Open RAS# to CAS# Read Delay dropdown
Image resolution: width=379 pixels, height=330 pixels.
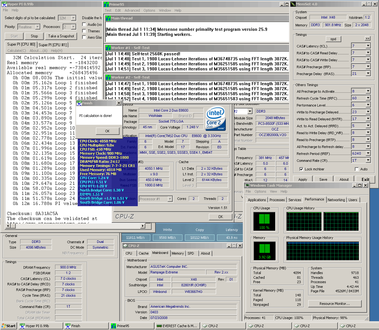[x=368, y=53]
